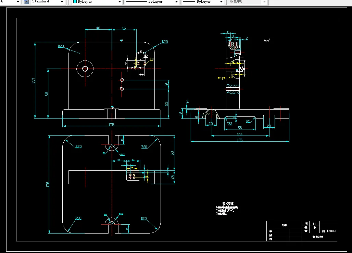Select the yellow R3 radius label
Screen dimensions: 352x253
(152, 59)
